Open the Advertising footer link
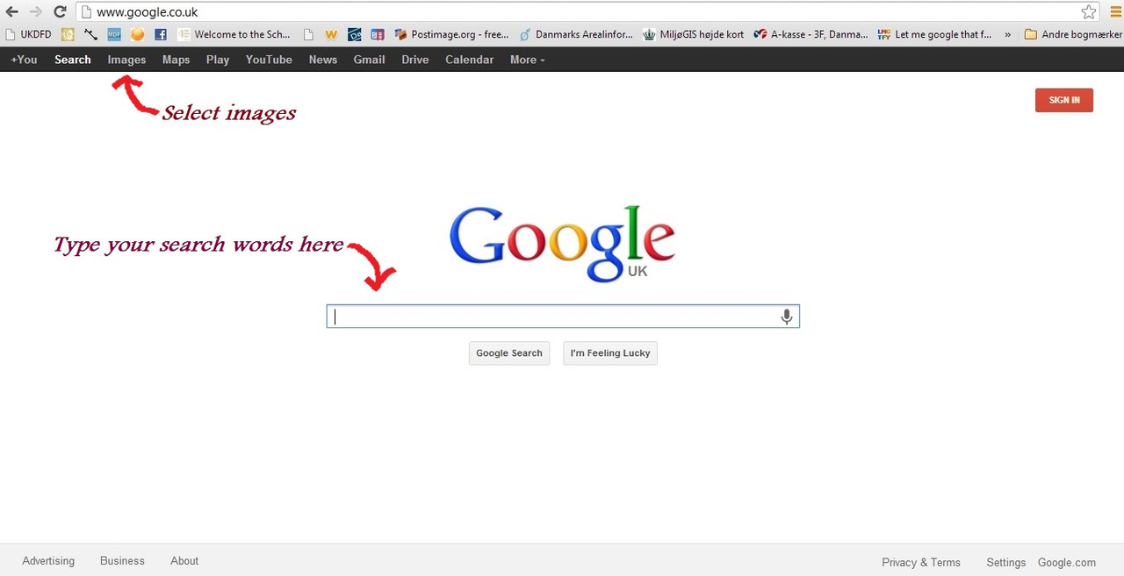The height and width of the screenshot is (576, 1124). tap(48, 561)
